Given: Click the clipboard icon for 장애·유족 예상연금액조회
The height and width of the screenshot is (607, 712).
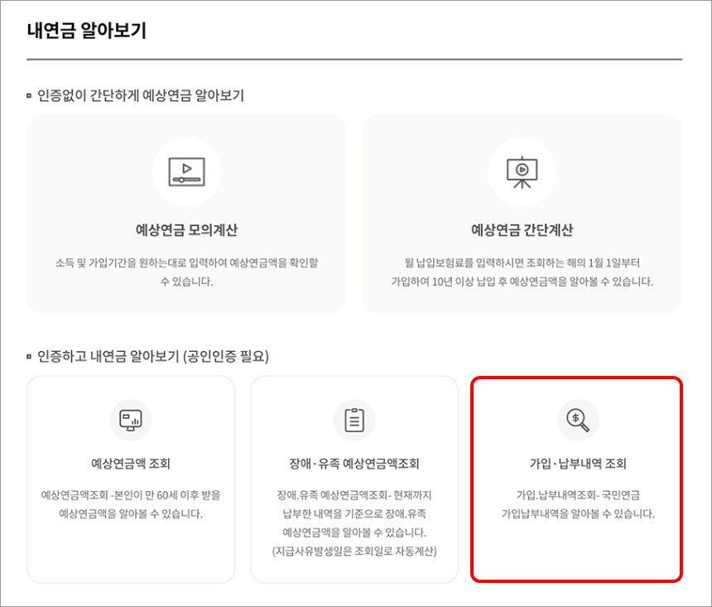Looking at the screenshot, I should click(354, 420).
